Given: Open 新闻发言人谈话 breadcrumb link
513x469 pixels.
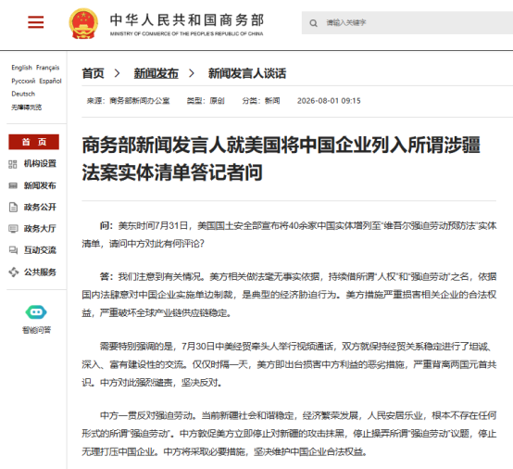Looking at the screenshot, I should coord(247,73).
